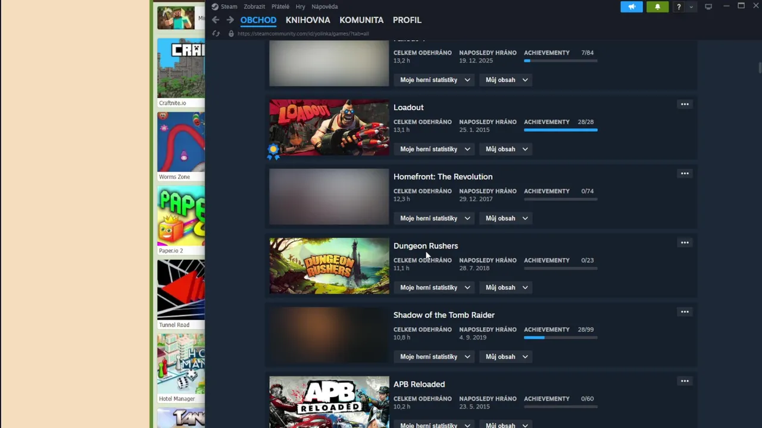Open the Dungeon Rushers title link

coord(426,246)
